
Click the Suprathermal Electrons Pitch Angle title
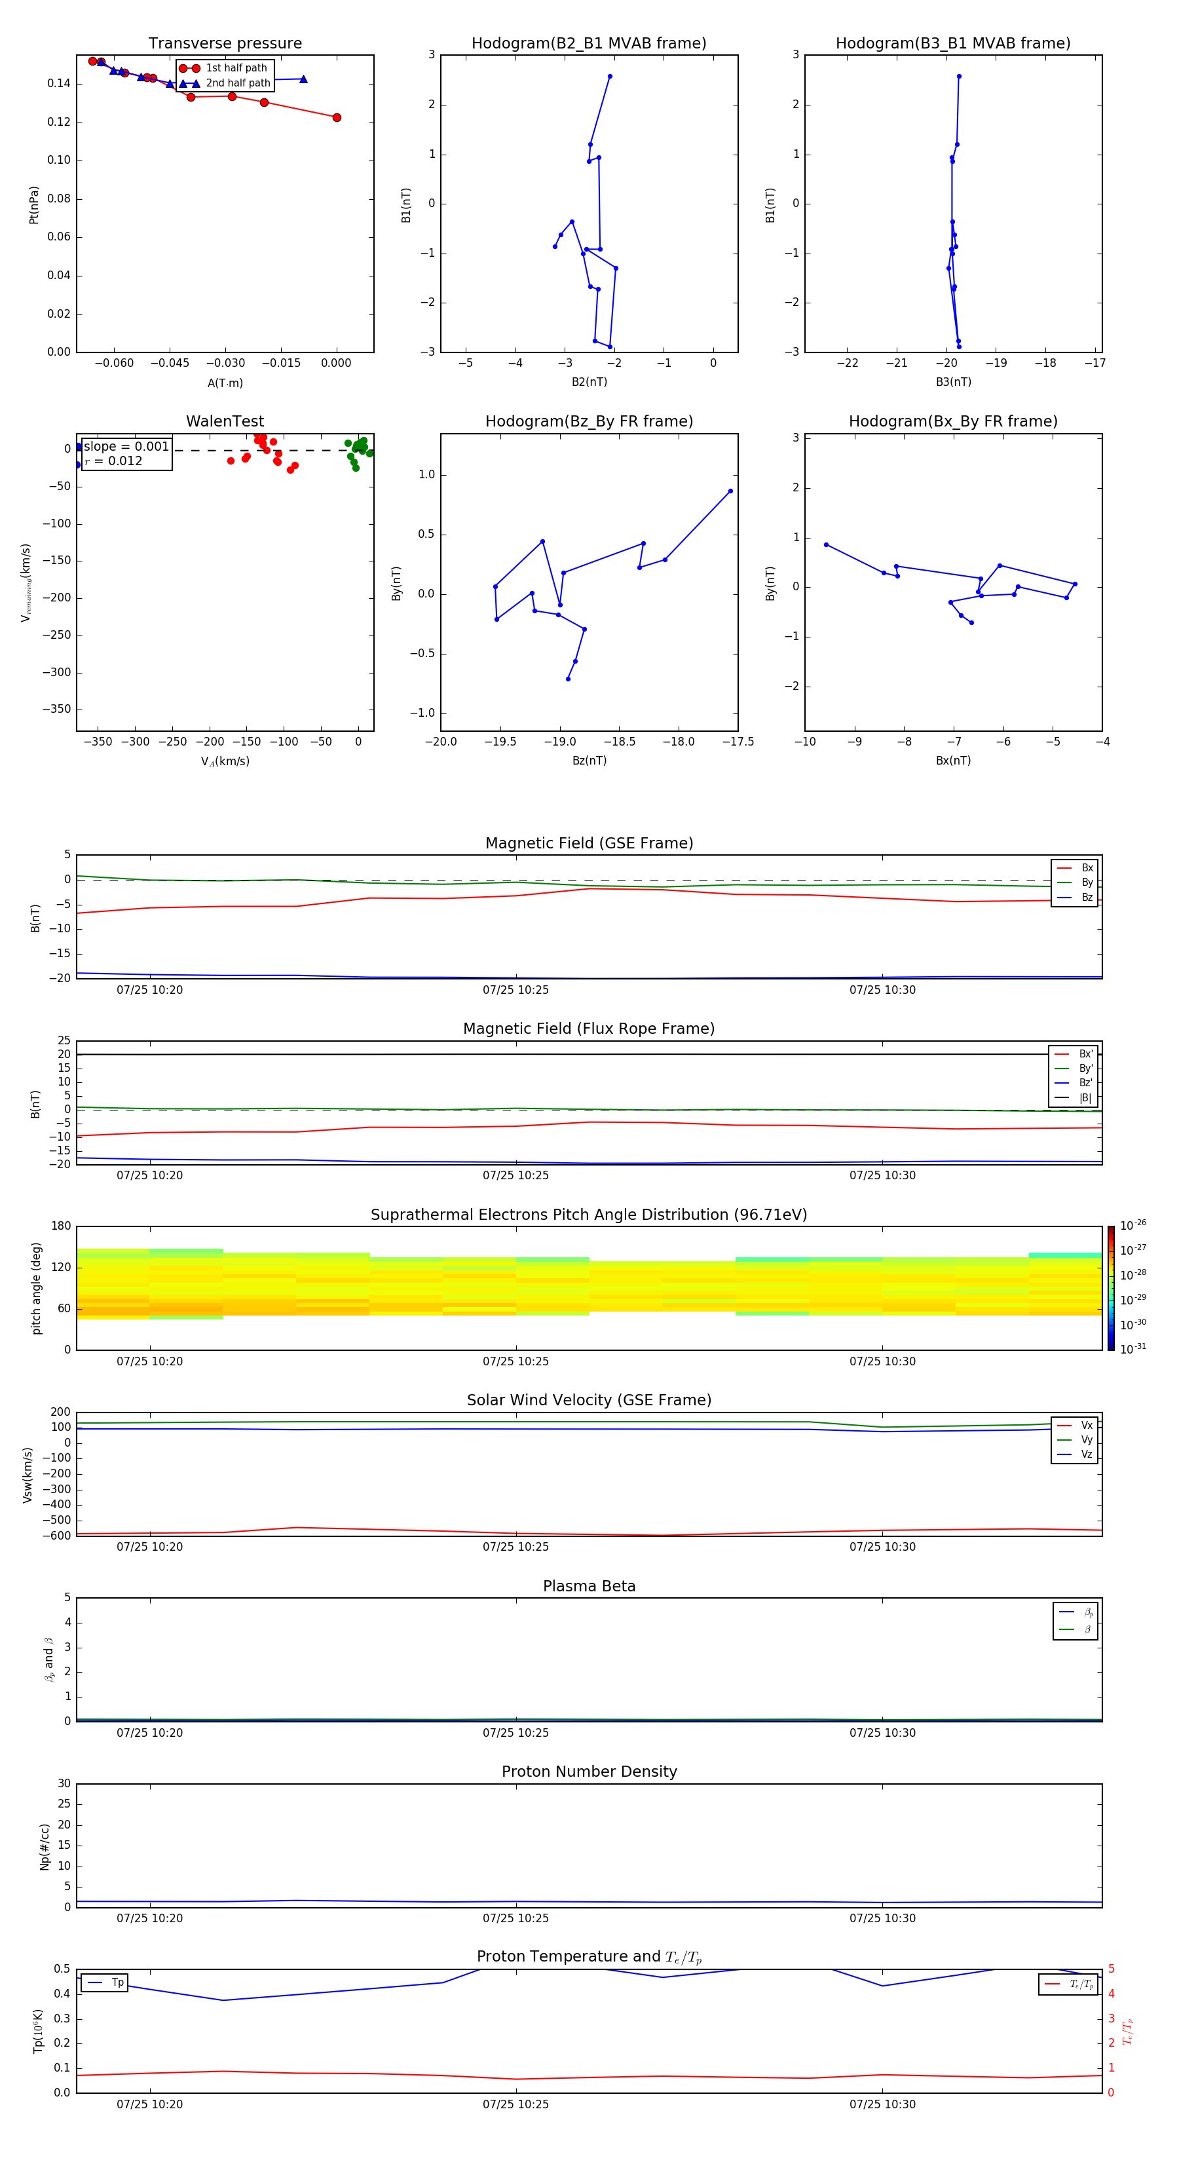point(589,1215)
